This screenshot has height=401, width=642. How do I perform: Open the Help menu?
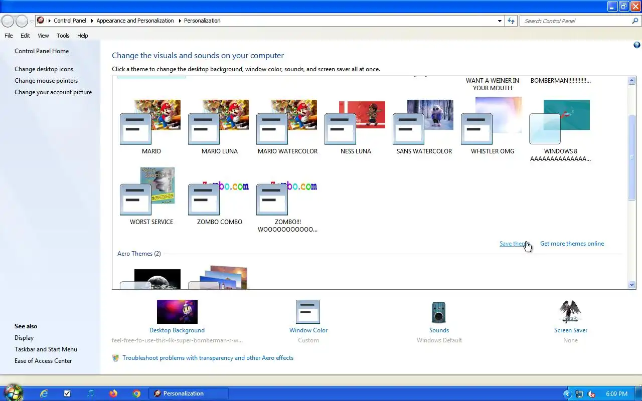(x=82, y=36)
